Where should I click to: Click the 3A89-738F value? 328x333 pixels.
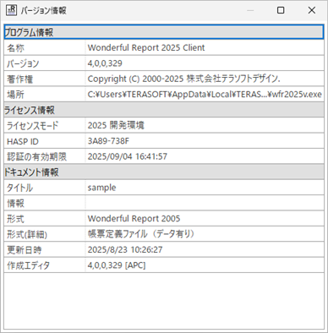click(108, 141)
